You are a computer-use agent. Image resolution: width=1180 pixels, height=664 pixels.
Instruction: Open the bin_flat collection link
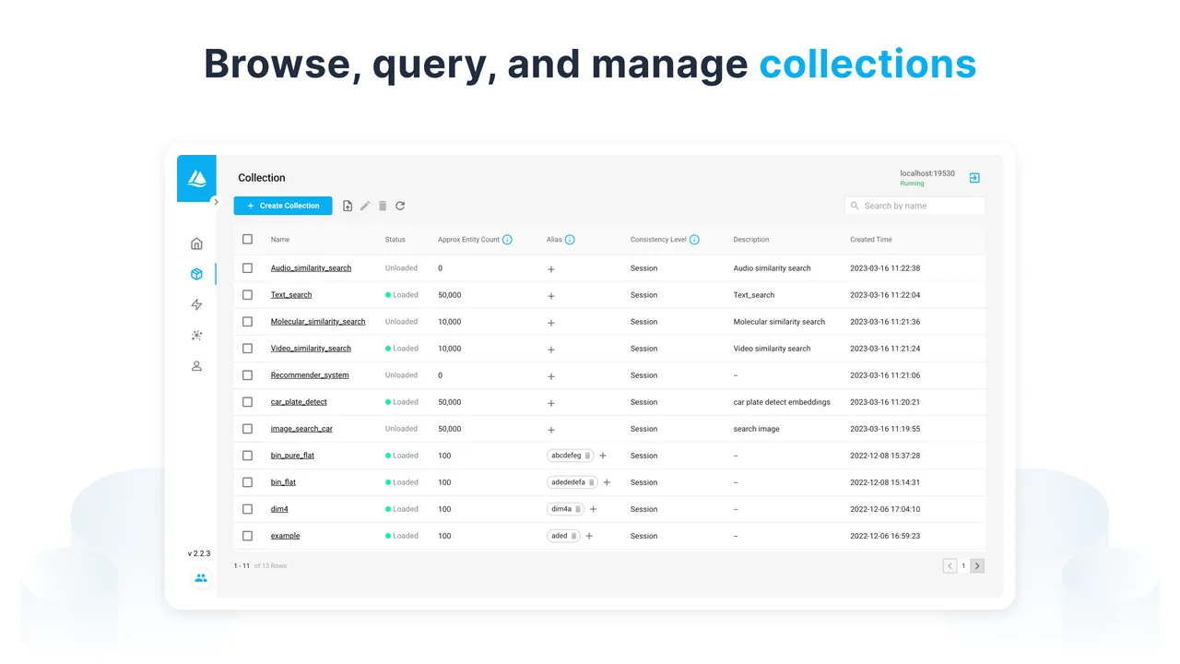point(283,482)
